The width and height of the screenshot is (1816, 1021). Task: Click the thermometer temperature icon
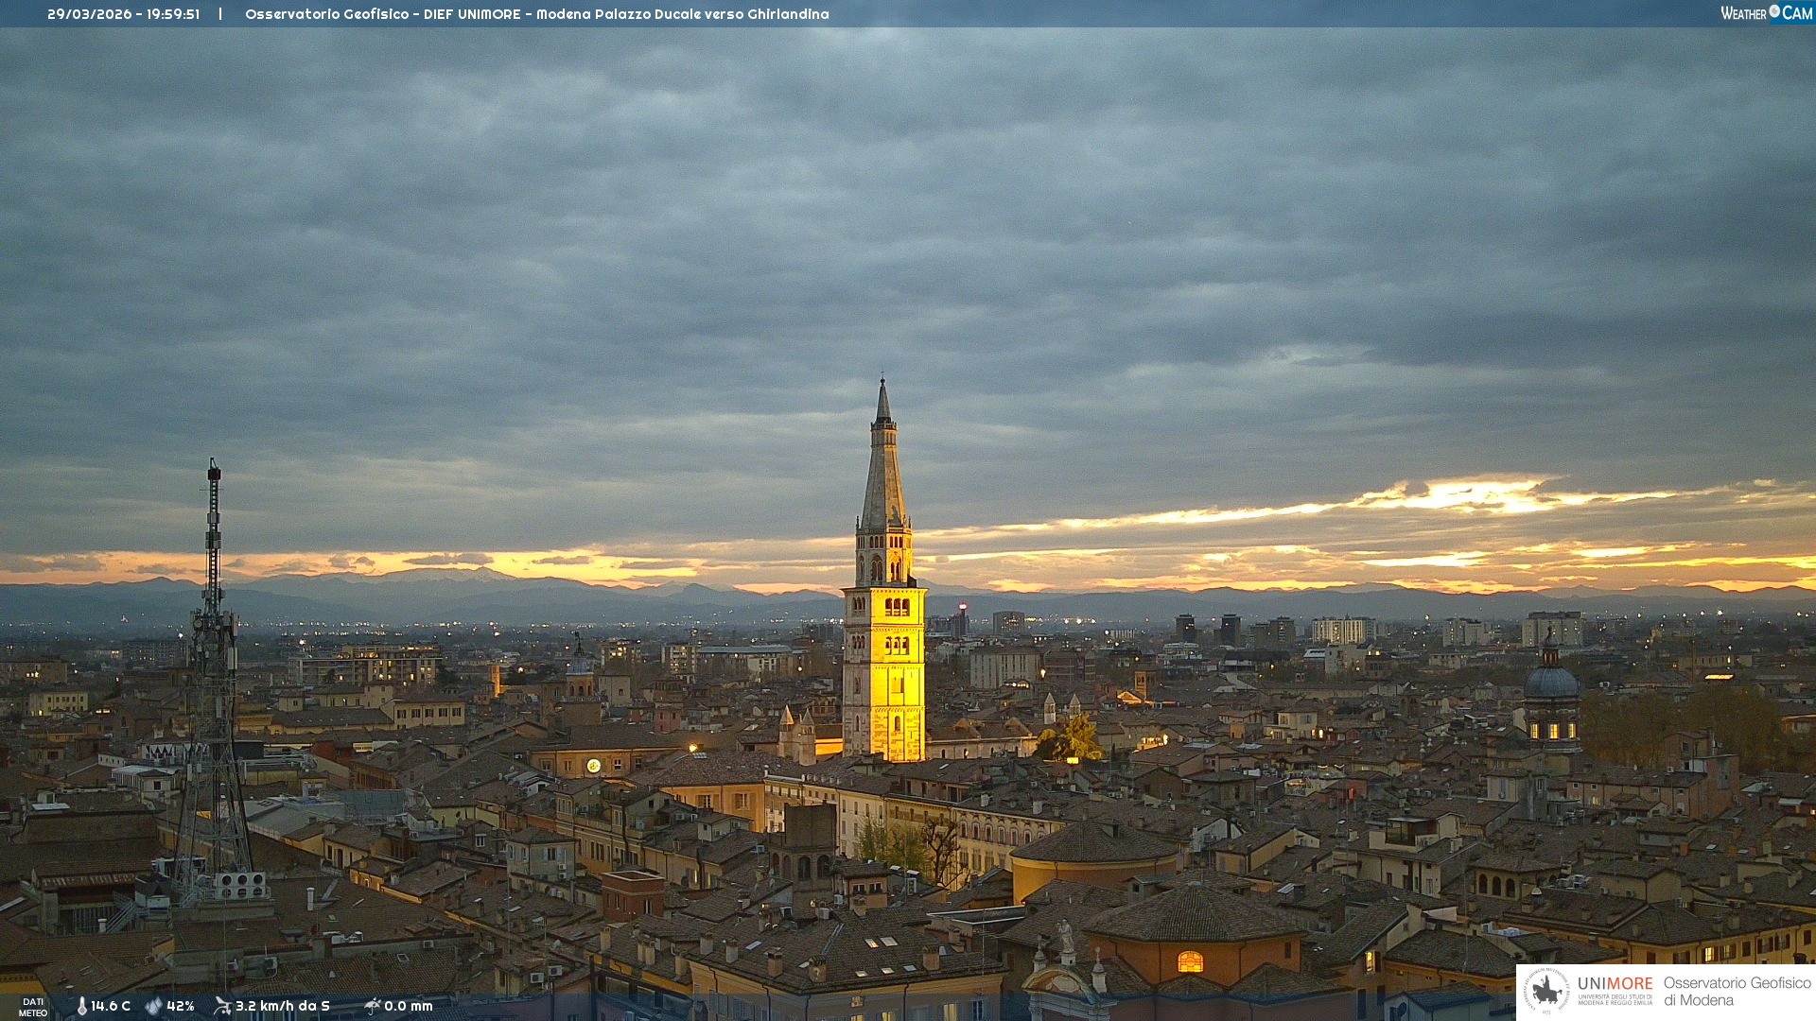[81, 1006]
